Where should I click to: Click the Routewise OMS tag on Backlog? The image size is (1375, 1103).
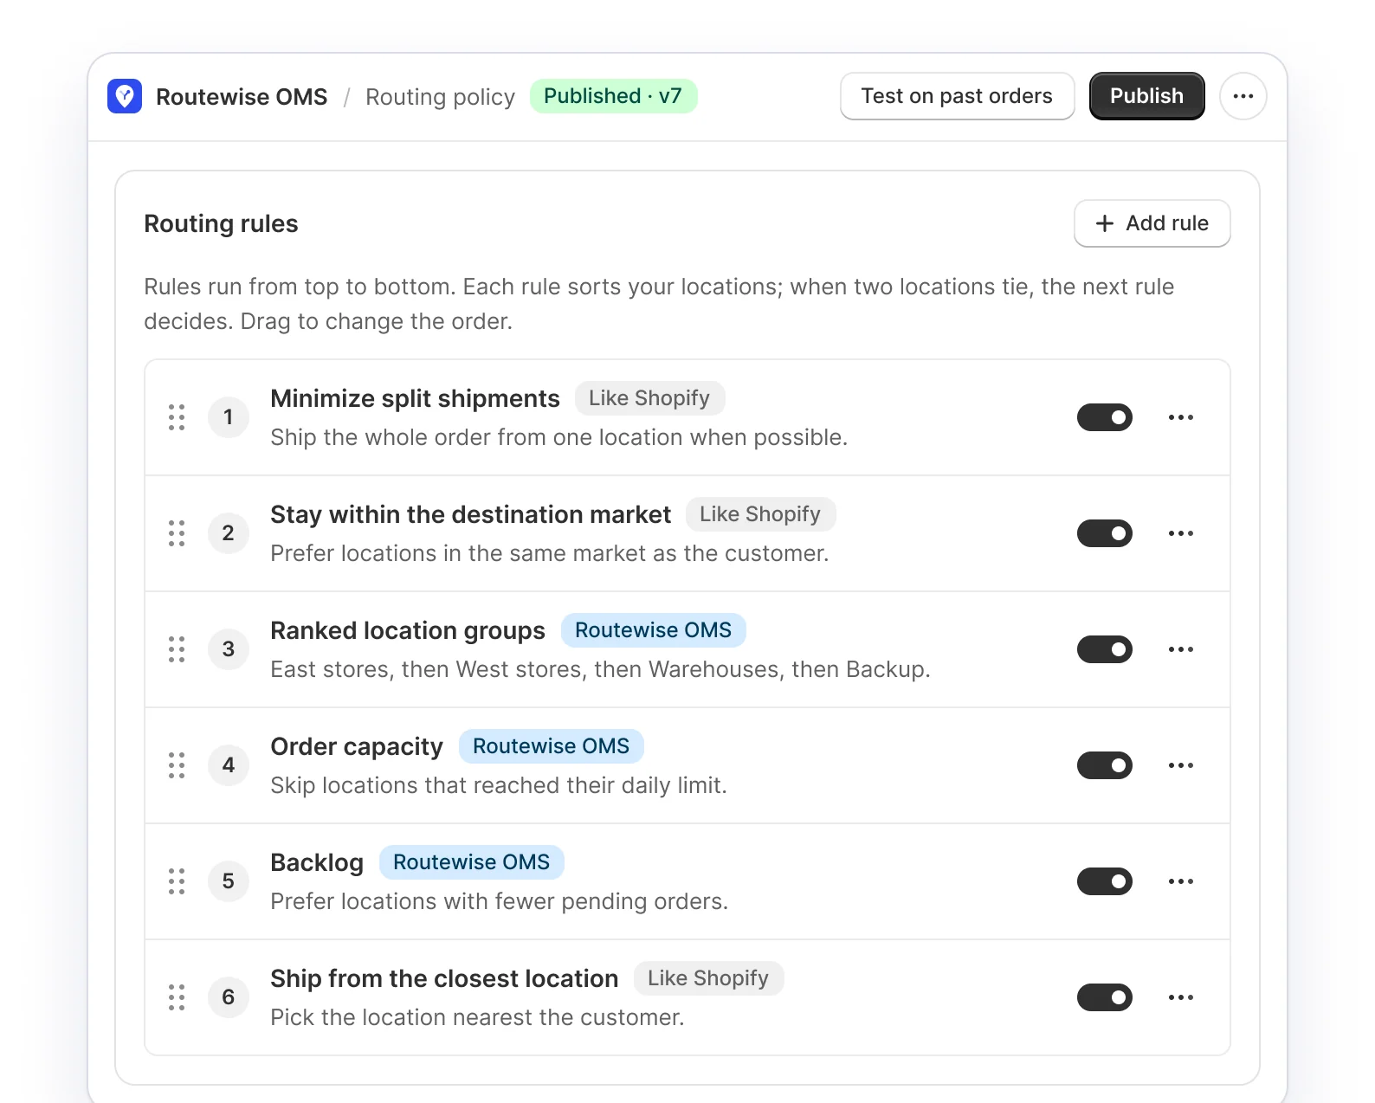coord(471,862)
